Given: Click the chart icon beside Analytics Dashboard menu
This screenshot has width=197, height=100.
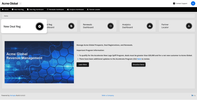Looking at the screenshot, I should coord(68,9).
